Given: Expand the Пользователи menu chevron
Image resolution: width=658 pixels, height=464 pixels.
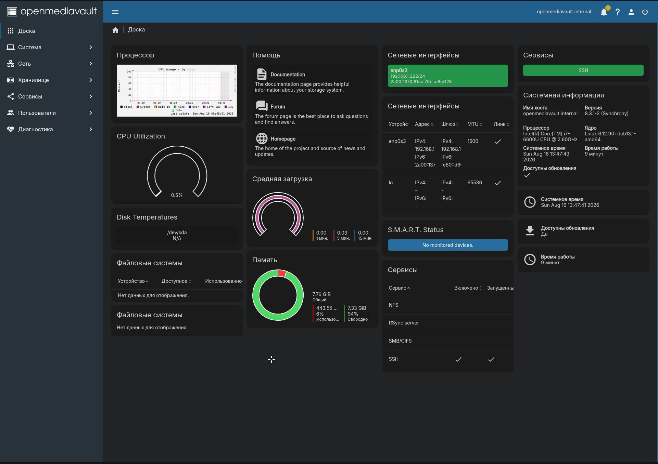Looking at the screenshot, I should pos(91,113).
